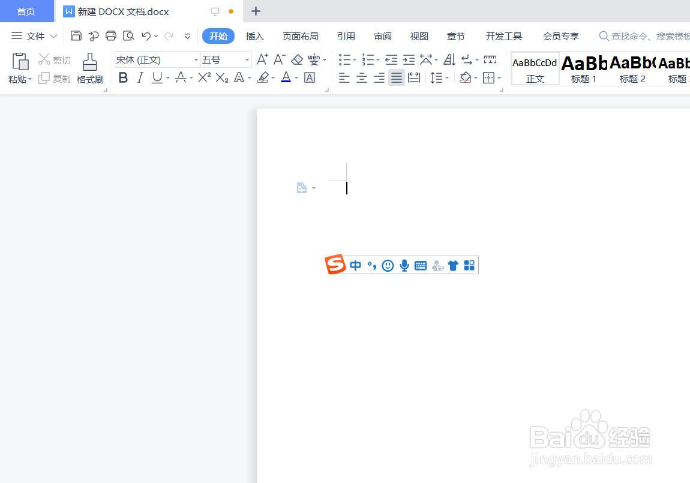Apply font color A swatch

click(x=286, y=78)
